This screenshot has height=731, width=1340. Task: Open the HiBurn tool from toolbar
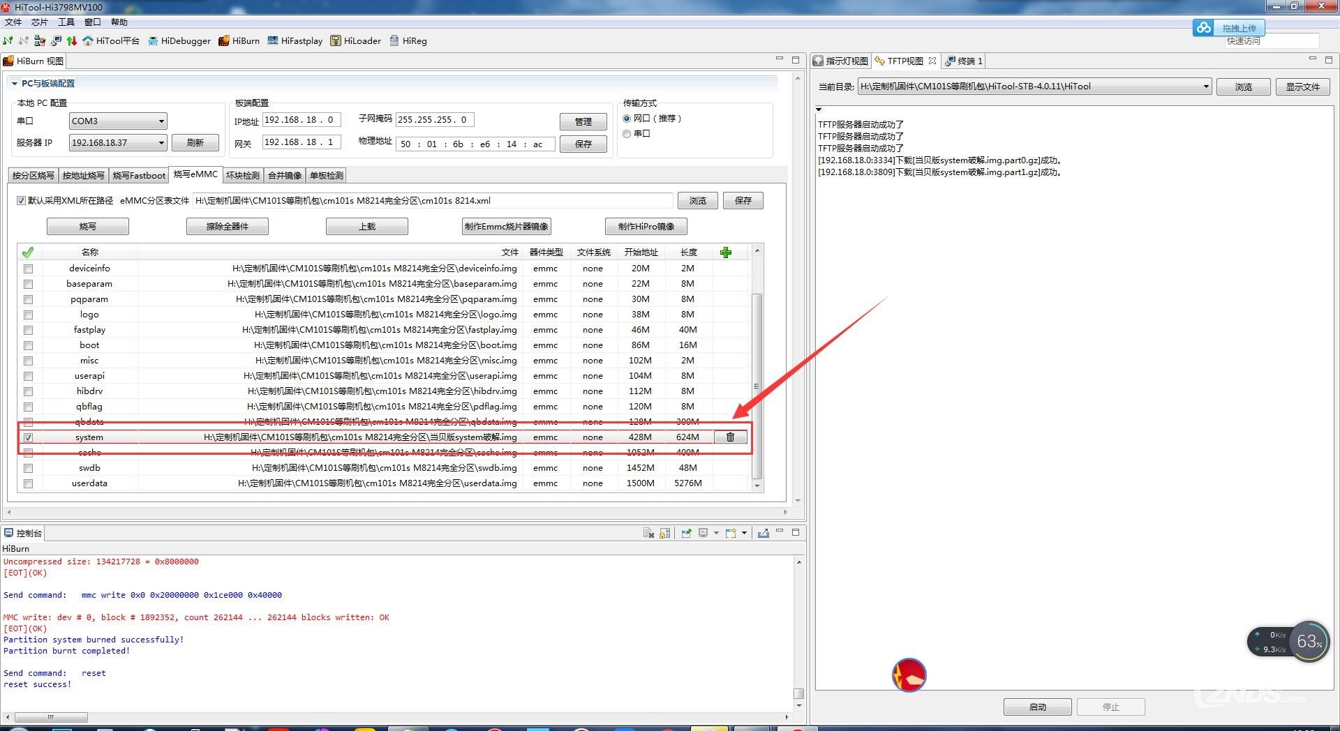pos(239,40)
